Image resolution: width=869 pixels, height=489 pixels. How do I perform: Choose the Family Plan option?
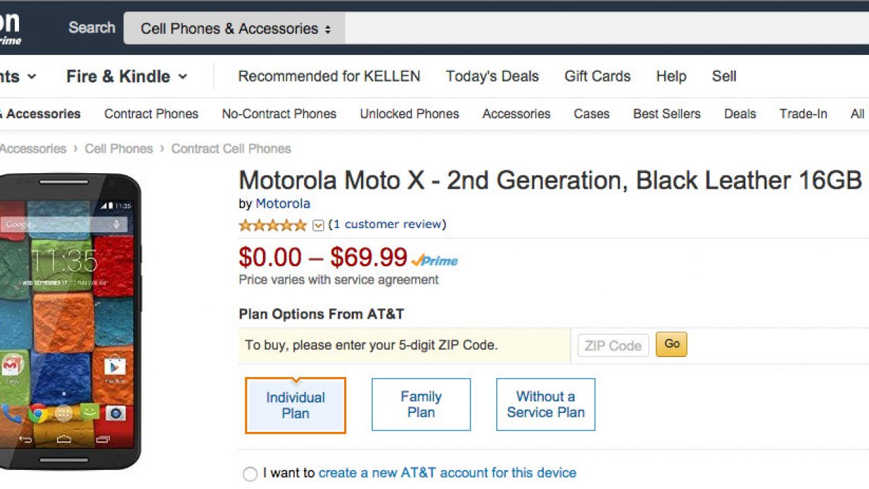(x=421, y=405)
